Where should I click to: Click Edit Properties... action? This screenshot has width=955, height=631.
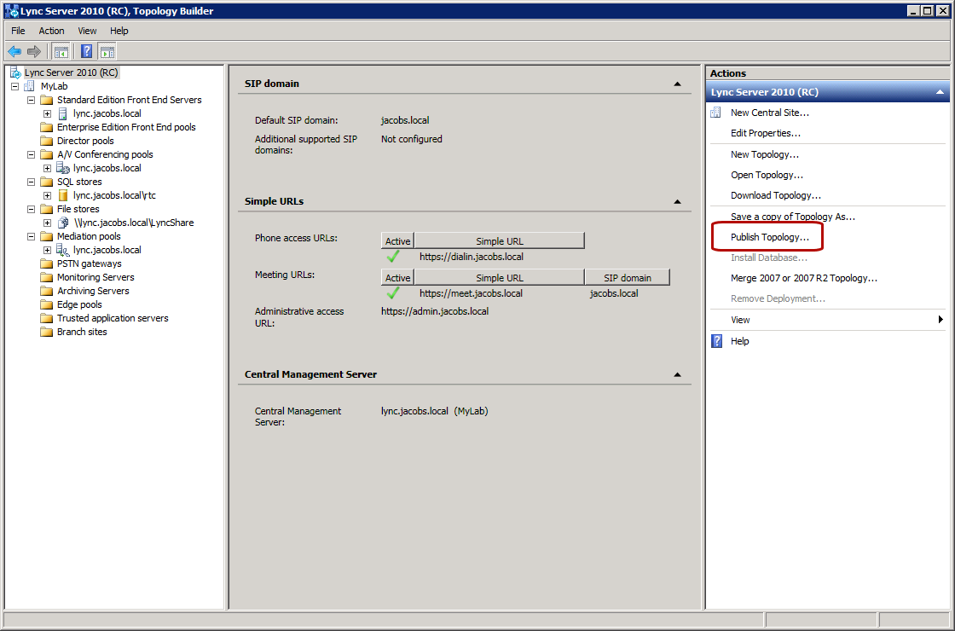pyautogui.click(x=766, y=133)
